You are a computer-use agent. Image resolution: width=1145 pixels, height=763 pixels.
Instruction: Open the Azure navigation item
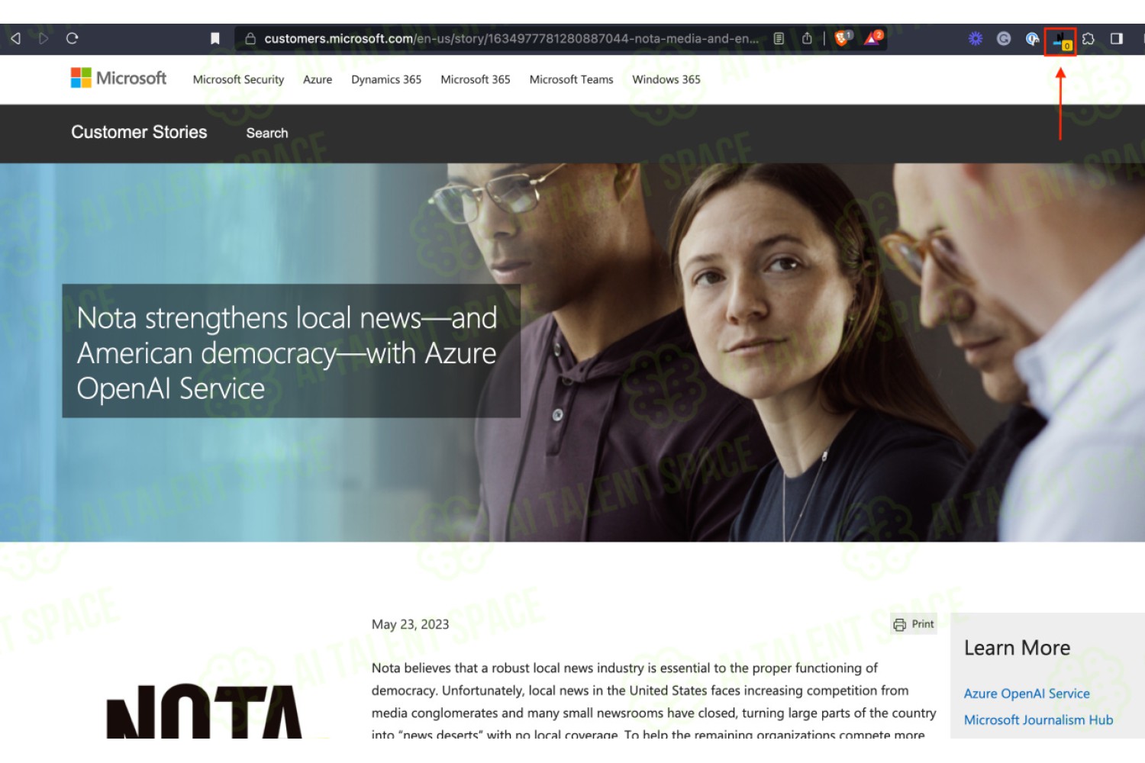[x=318, y=79]
